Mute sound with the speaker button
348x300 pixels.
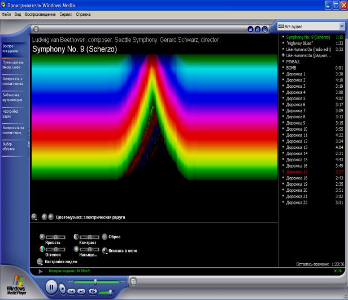(x=93, y=291)
